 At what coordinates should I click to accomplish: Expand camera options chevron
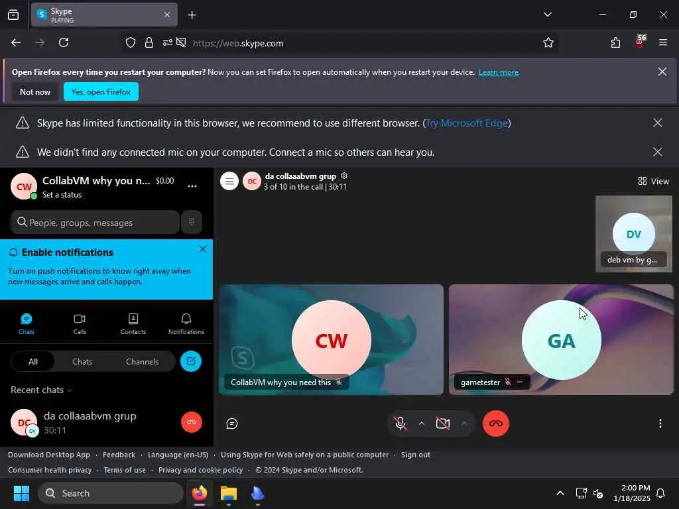pyautogui.click(x=463, y=424)
